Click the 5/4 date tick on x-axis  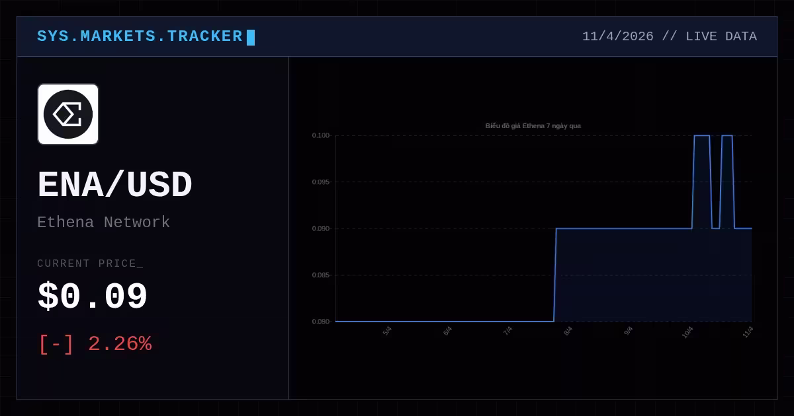[x=387, y=330]
